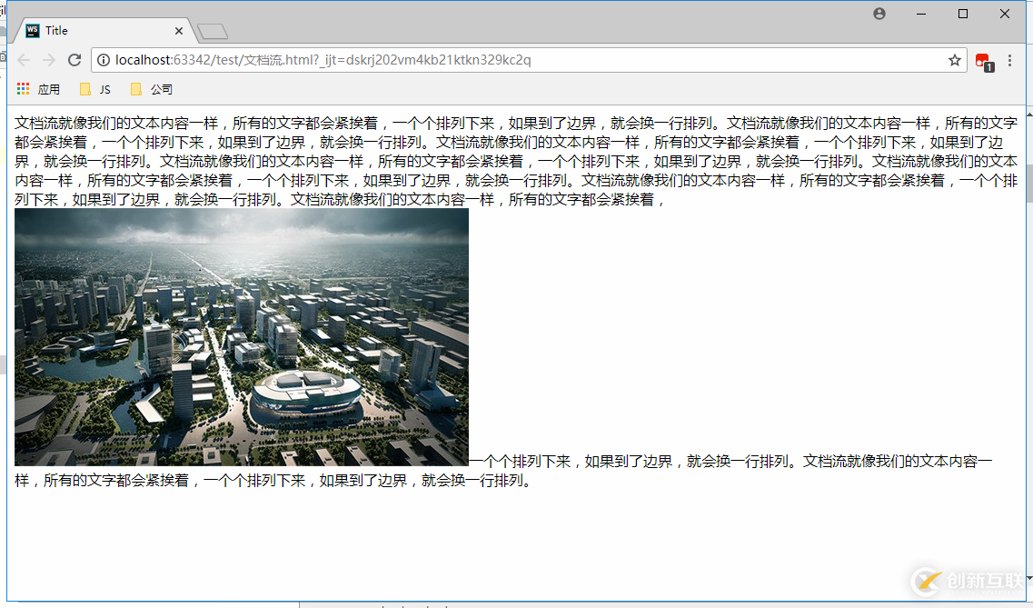
Task: Expand the new tab stub next to Title
Action: (211, 29)
